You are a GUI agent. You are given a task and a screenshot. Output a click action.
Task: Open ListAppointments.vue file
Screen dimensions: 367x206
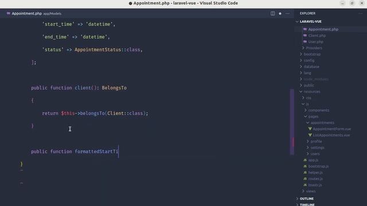pos(331,135)
